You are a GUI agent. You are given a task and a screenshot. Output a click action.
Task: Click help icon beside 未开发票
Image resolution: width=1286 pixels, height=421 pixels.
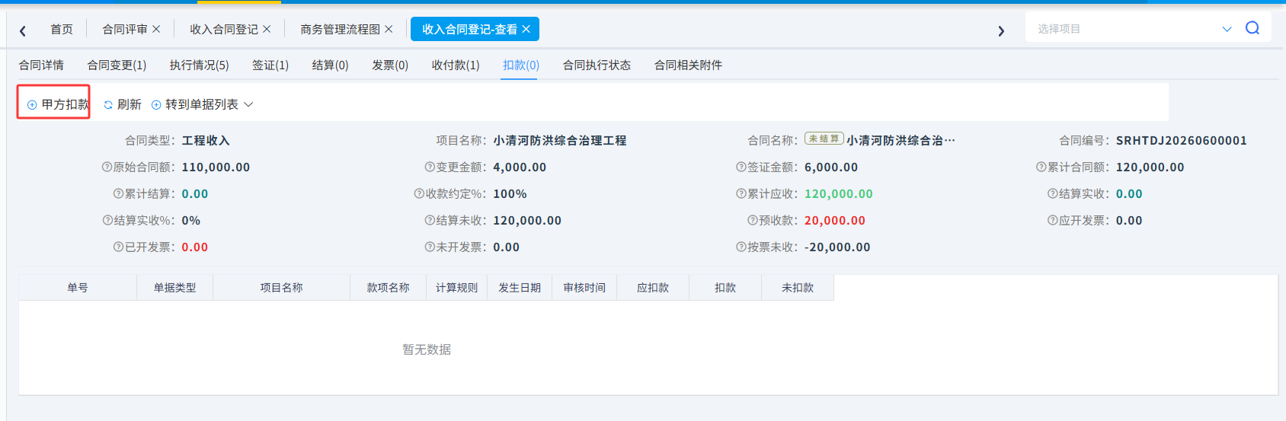pos(430,247)
